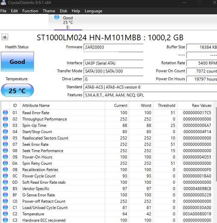Open the Disk menu

[x=63, y=11]
